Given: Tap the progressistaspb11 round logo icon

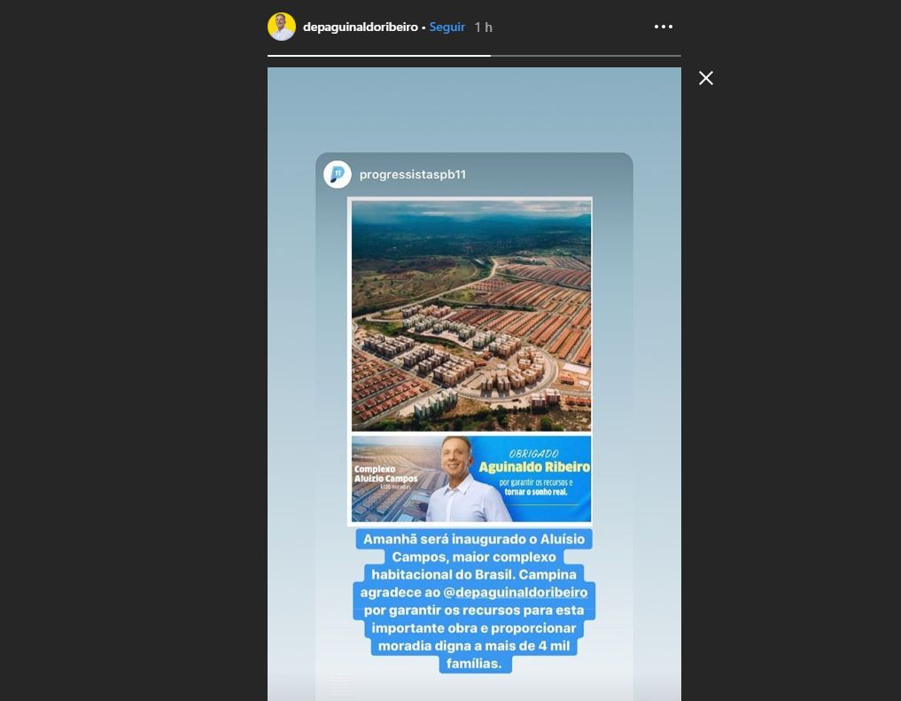Looking at the screenshot, I should (x=338, y=174).
